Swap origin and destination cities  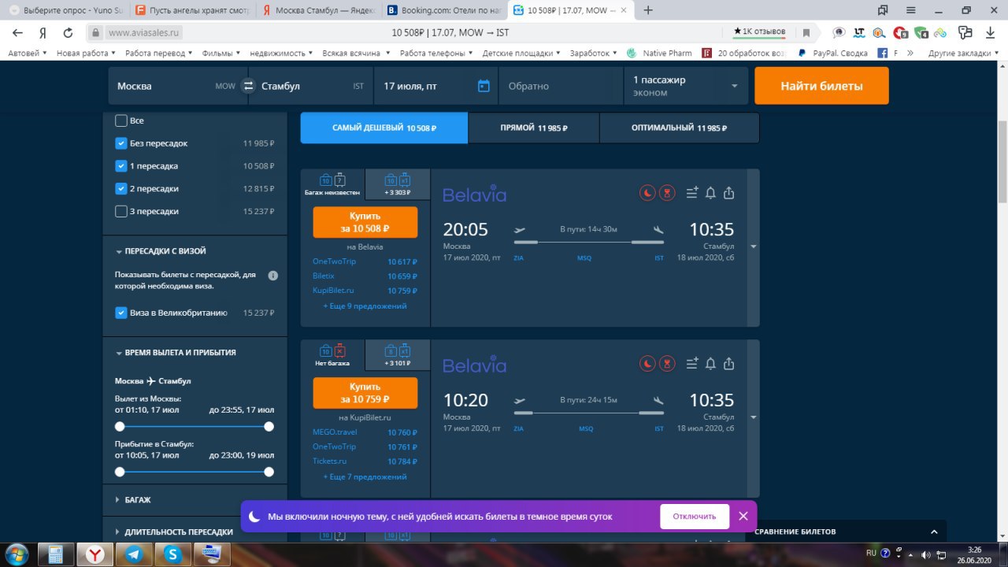(x=248, y=86)
